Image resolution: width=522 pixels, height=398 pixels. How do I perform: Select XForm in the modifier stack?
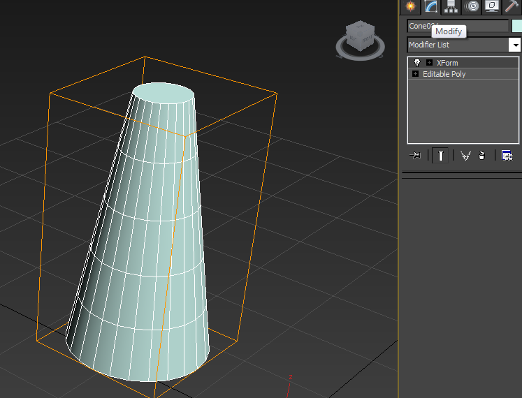447,63
